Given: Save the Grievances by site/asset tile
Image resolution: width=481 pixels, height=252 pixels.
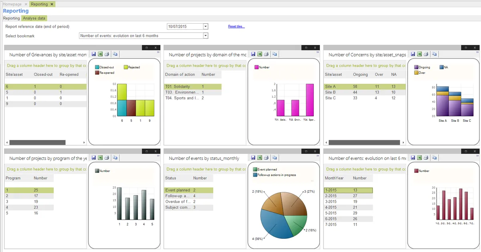Looking at the screenshot, I should click(x=93, y=54).
